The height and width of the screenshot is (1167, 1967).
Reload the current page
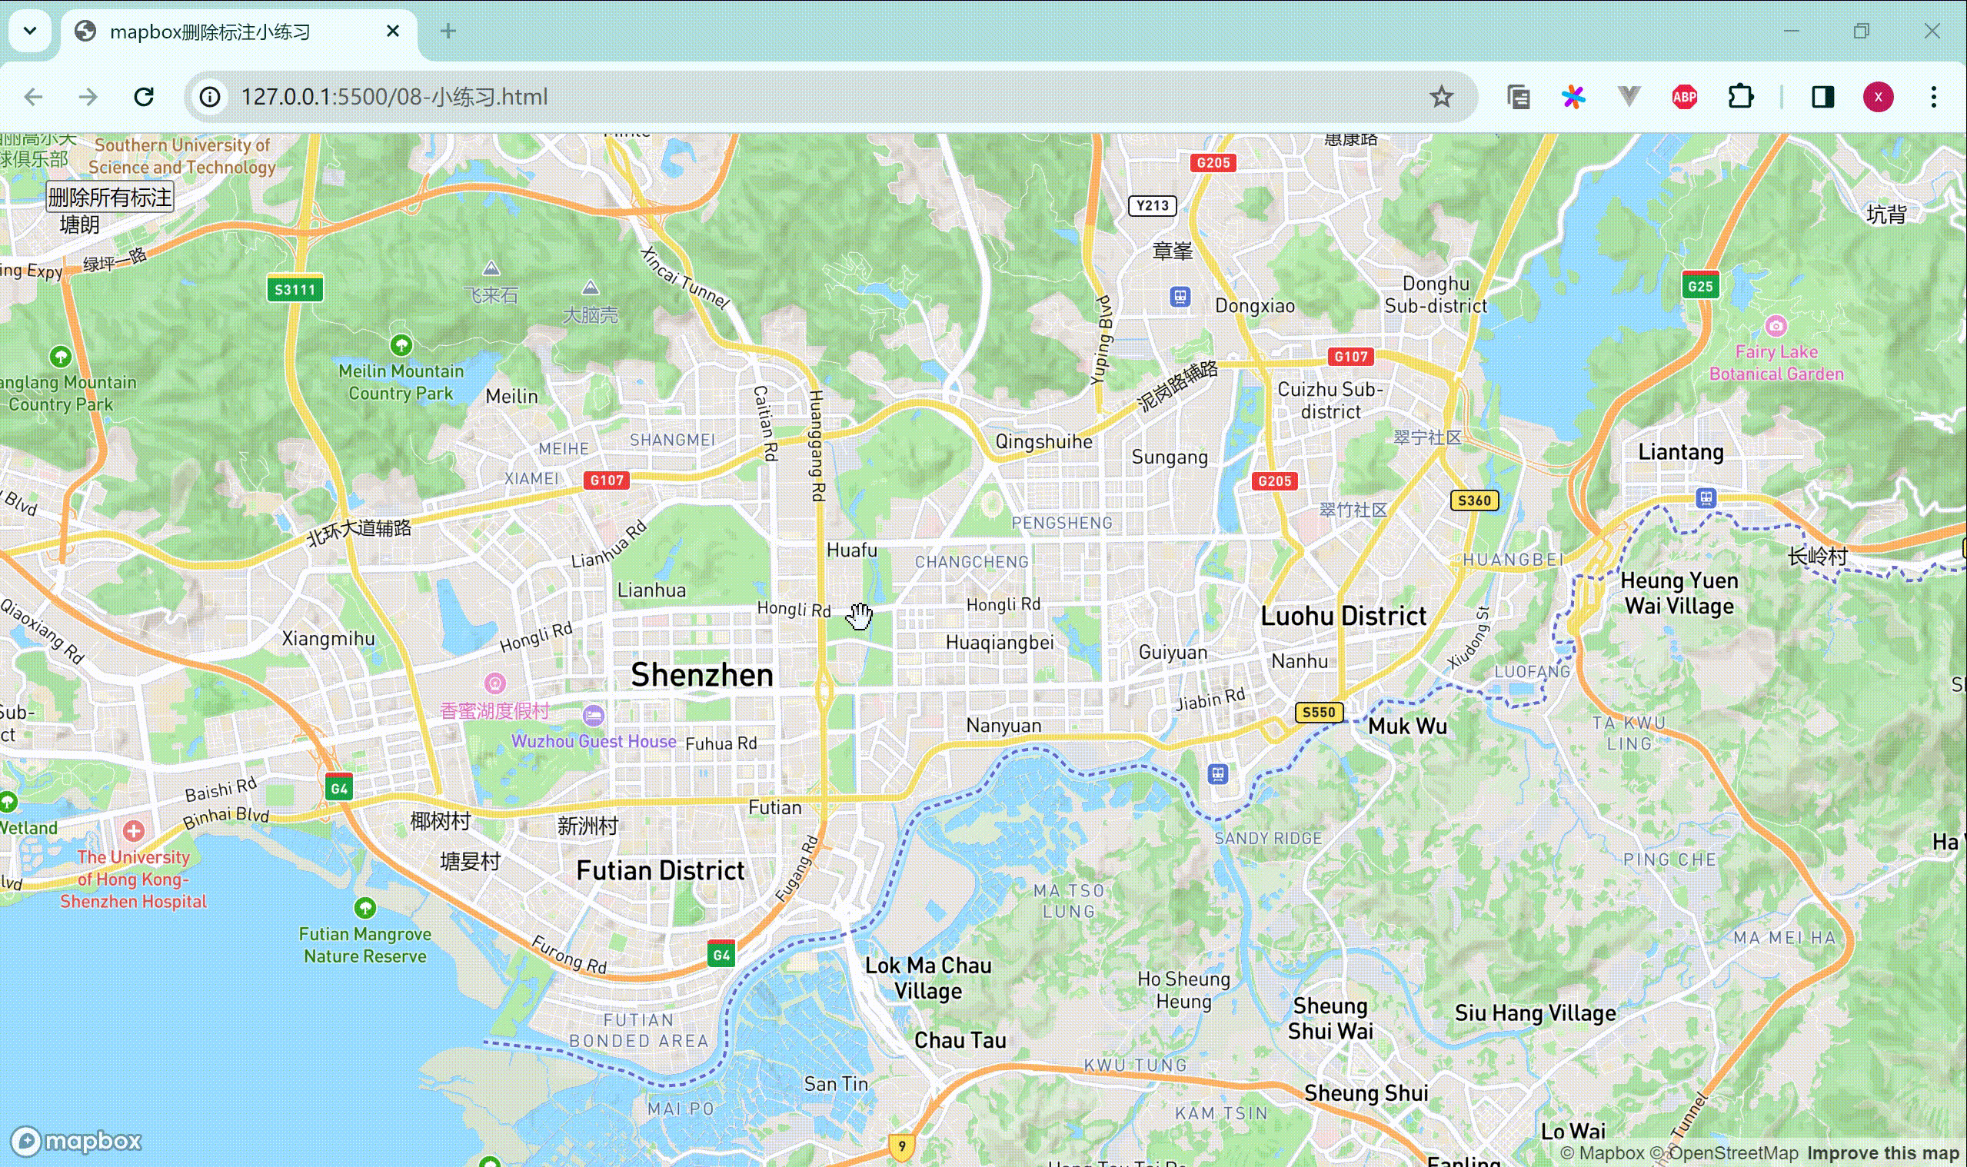[144, 97]
